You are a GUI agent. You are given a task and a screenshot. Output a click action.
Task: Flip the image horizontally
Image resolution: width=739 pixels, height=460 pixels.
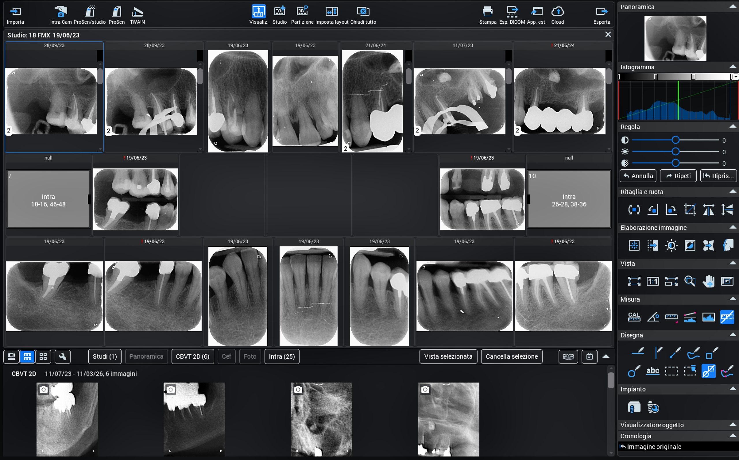click(x=708, y=210)
